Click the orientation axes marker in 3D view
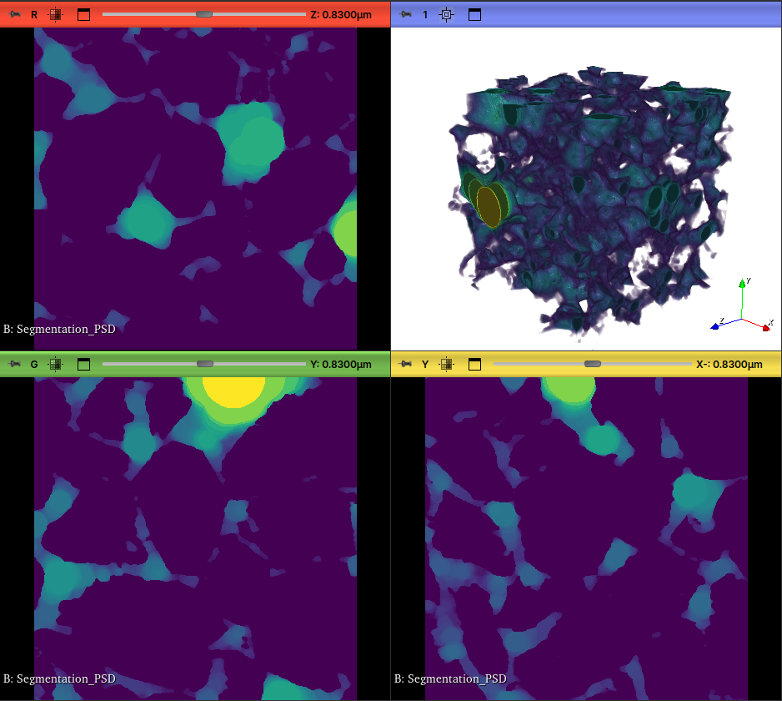The width and height of the screenshot is (782, 701). click(742, 312)
